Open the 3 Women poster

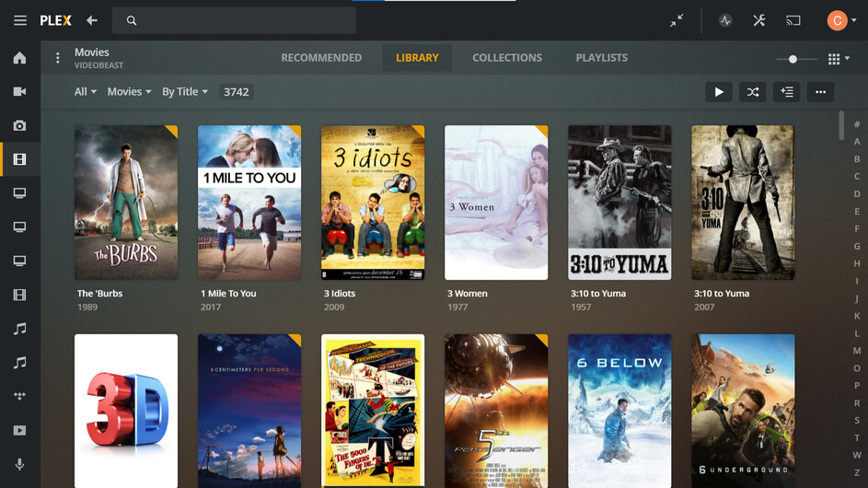click(x=496, y=203)
